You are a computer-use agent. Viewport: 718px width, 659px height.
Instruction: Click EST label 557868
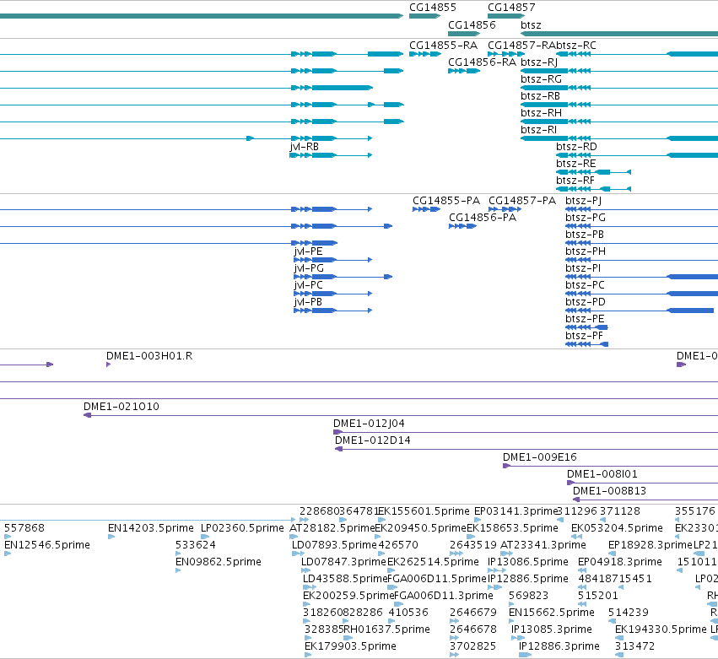point(24,528)
